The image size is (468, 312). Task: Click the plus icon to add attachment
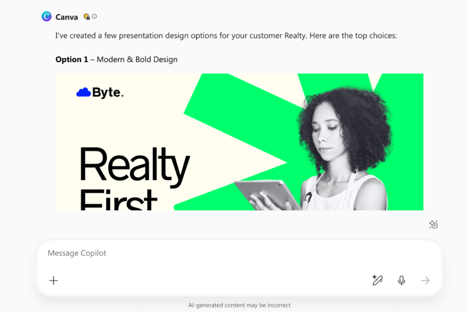pyautogui.click(x=53, y=280)
